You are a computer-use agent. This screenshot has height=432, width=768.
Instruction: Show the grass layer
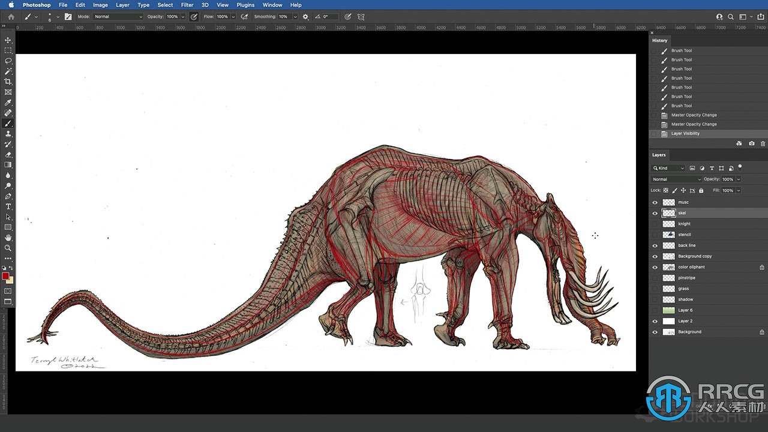click(x=655, y=289)
